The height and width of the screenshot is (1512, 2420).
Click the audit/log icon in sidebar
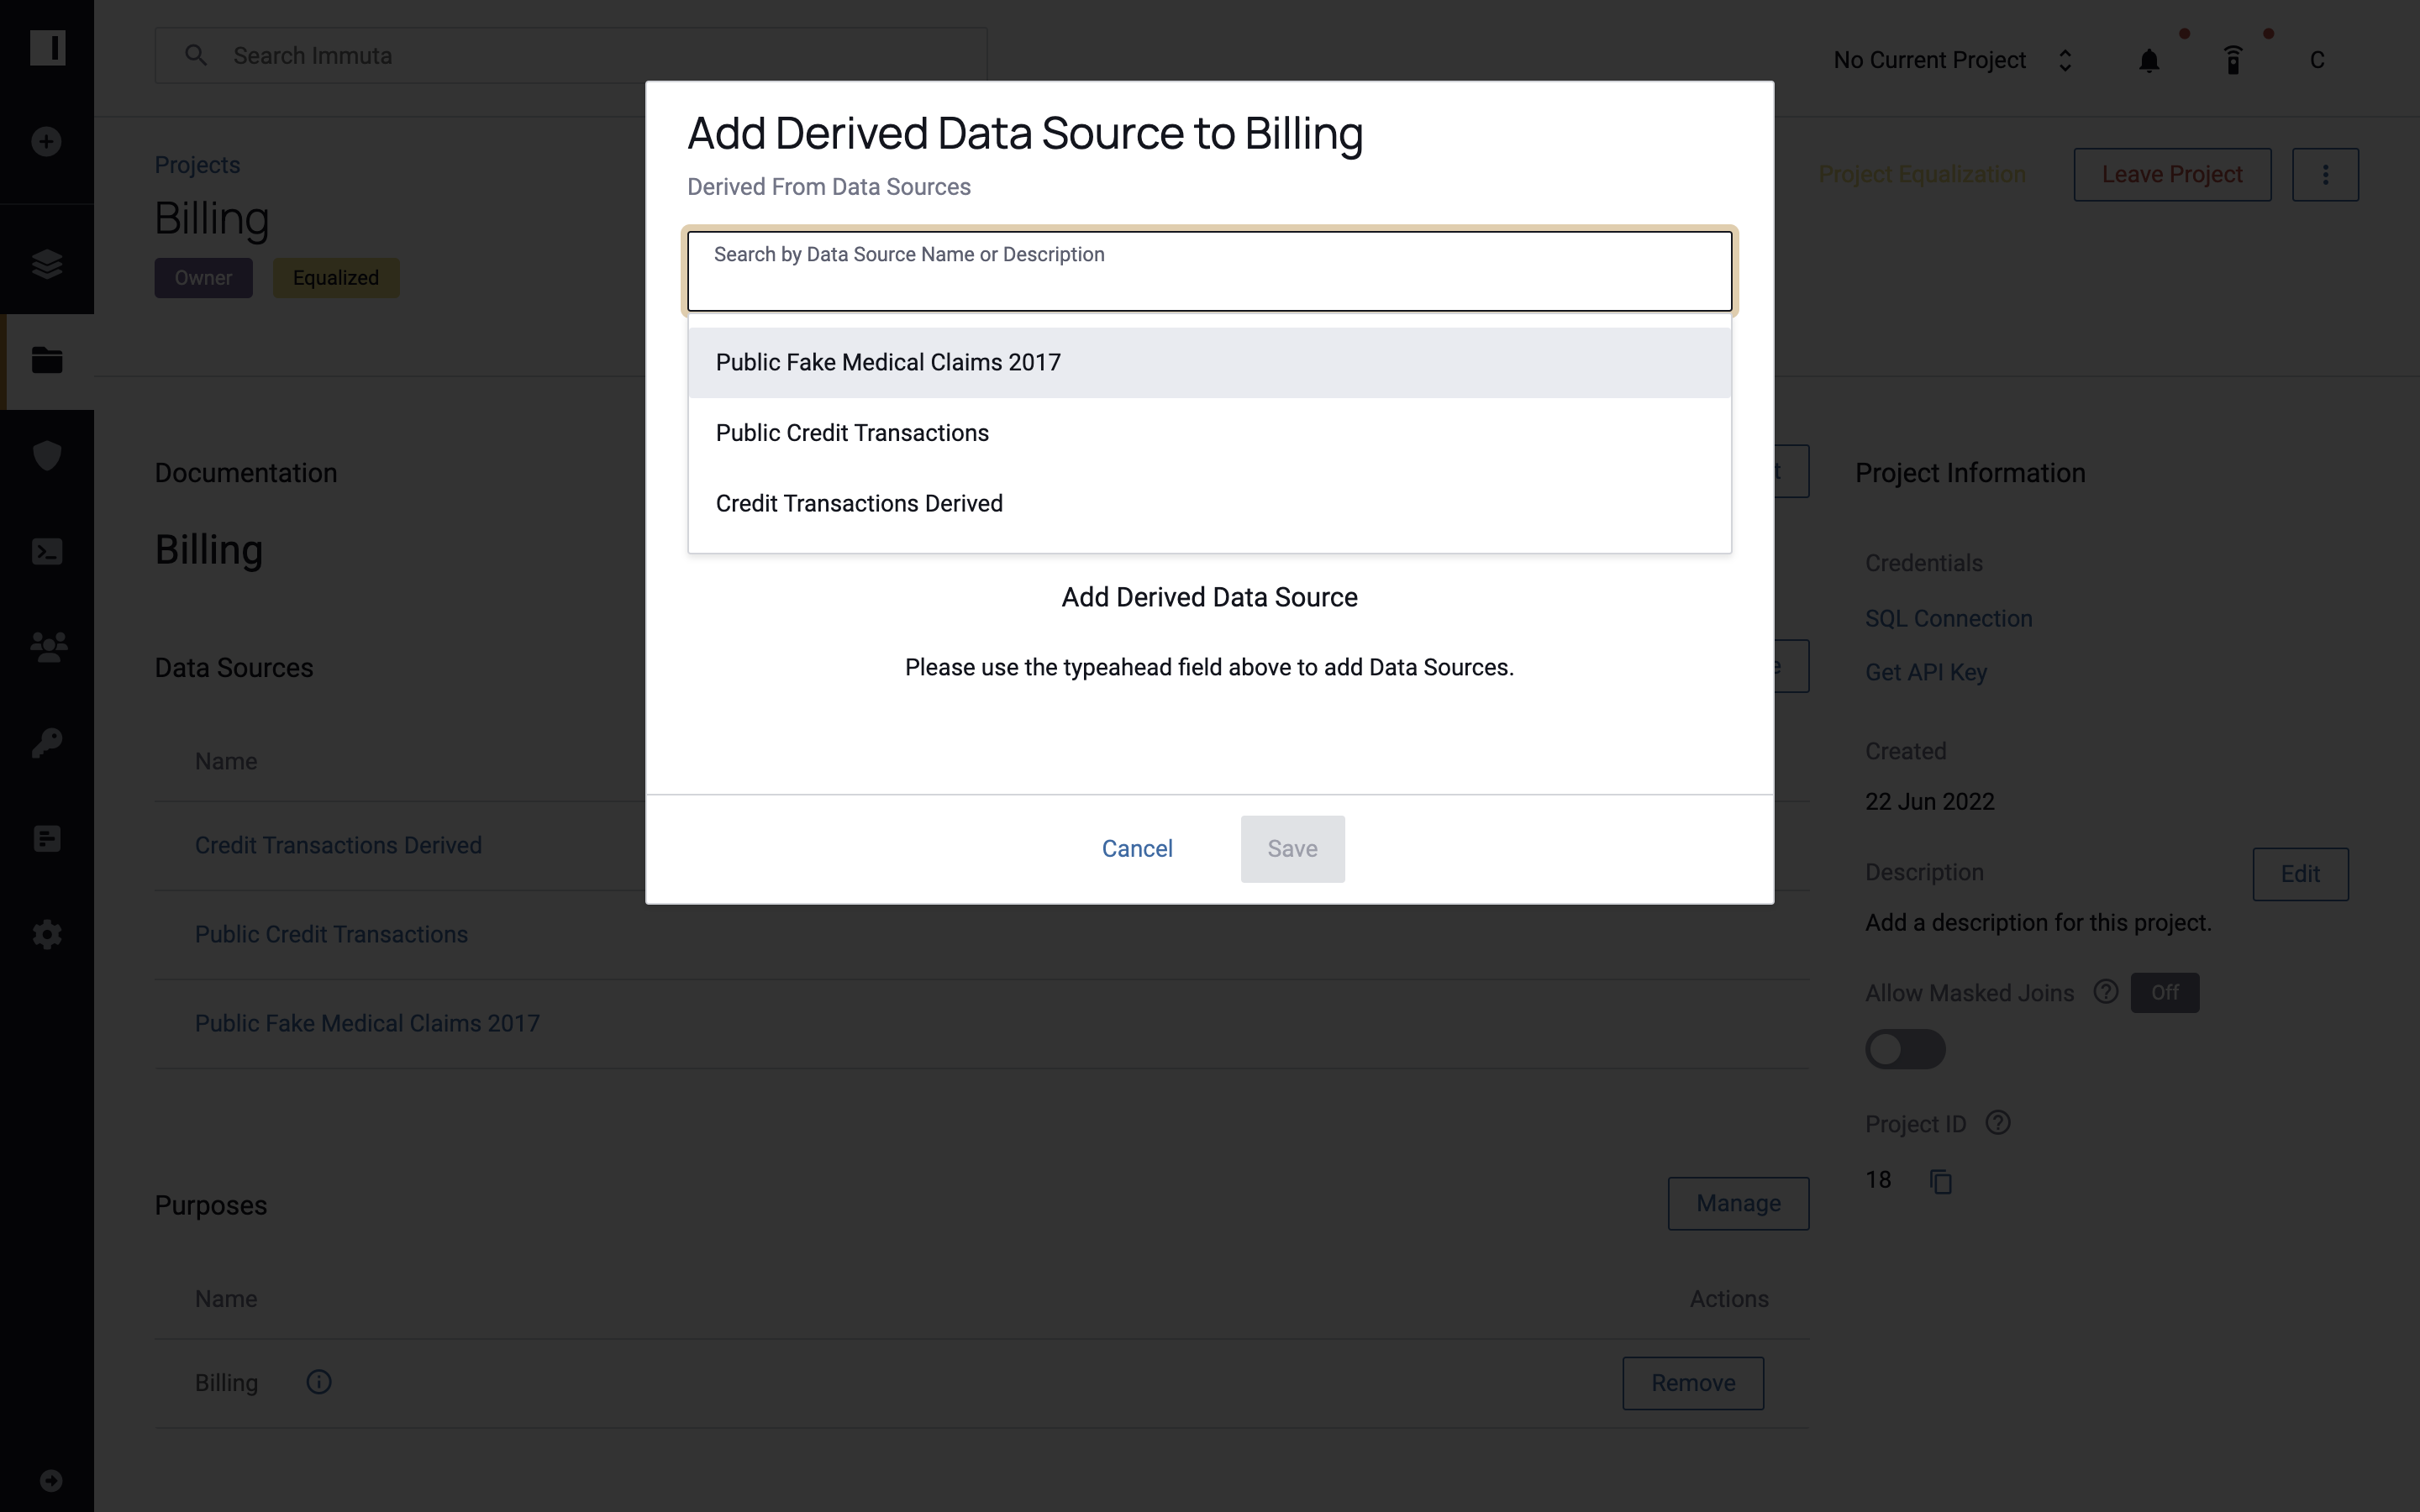point(47,837)
